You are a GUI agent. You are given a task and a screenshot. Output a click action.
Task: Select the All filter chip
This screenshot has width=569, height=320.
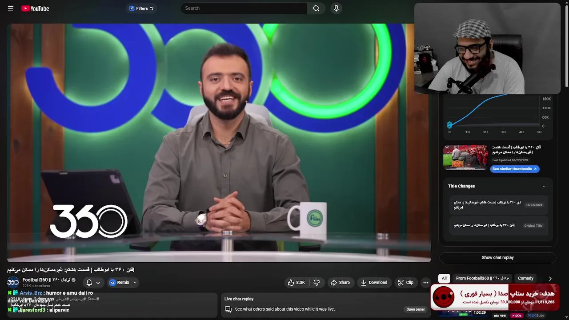(x=444, y=278)
